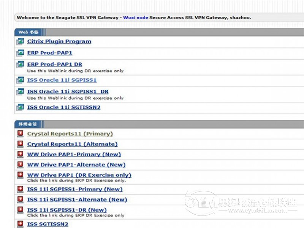
Task: Click the bookmark icon beside ERP Prod-PAP1 DR
Action: pyautogui.click(x=20, y=64)
